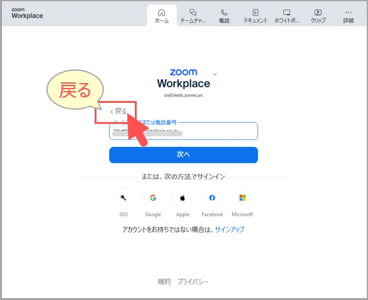Viewport: 368px width, 300px height.
Task: Open the Clips (クリップ) tab
Action: [318, 15]
